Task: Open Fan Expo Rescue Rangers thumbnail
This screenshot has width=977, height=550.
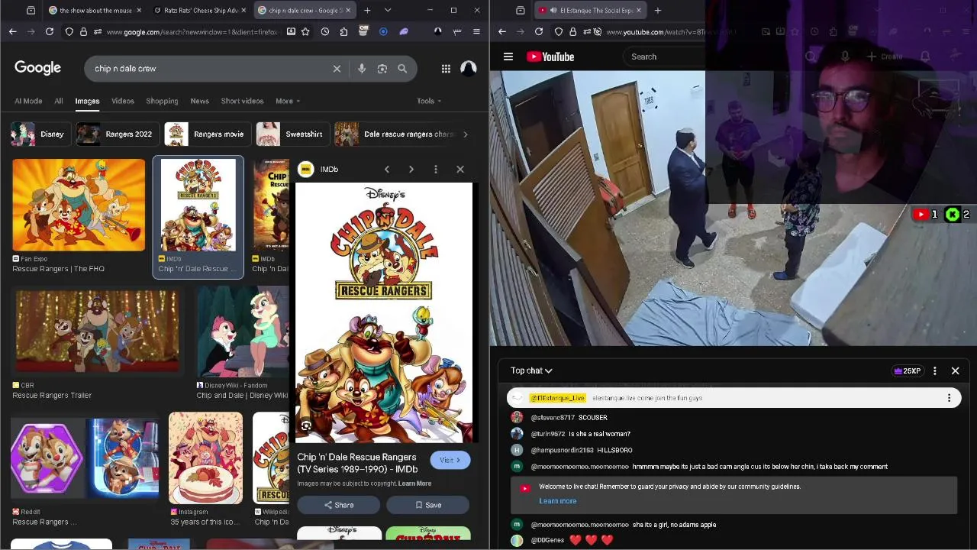Action: click(x=79, y=205)
